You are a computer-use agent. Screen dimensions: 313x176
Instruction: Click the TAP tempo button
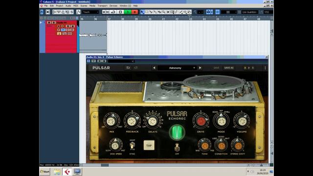pos(149,145)
